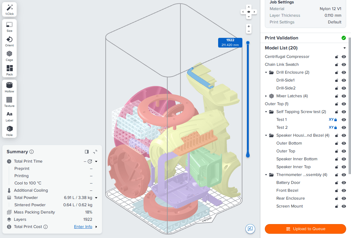The width and height of the screenshot is (351, 238).
Task: Click Upload to Queue button
Action: click(x=305, y=229)
